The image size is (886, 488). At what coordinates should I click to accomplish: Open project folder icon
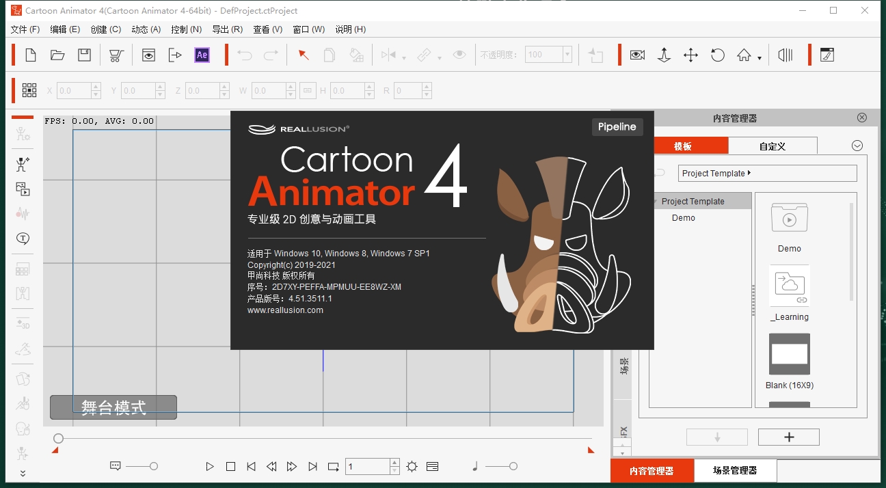[57, 55]
